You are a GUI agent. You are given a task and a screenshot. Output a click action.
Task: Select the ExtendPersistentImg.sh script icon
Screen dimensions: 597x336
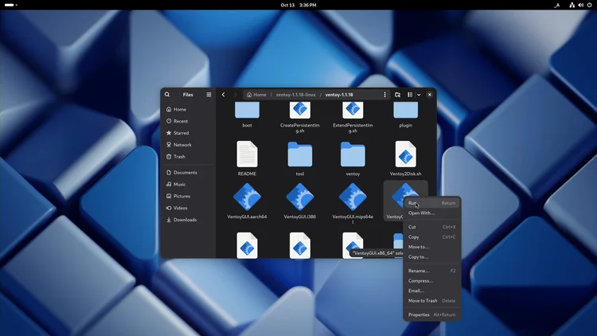353,110
